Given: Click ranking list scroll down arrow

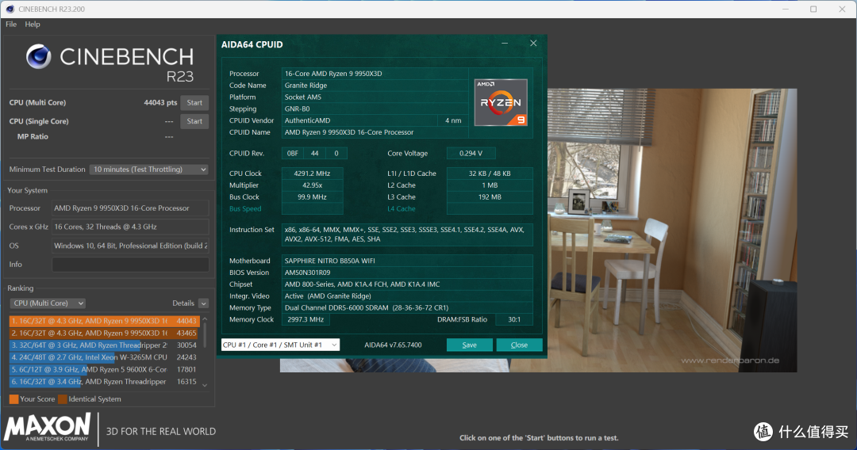Looking at the screenshot, I should click(x=205, y=385).
